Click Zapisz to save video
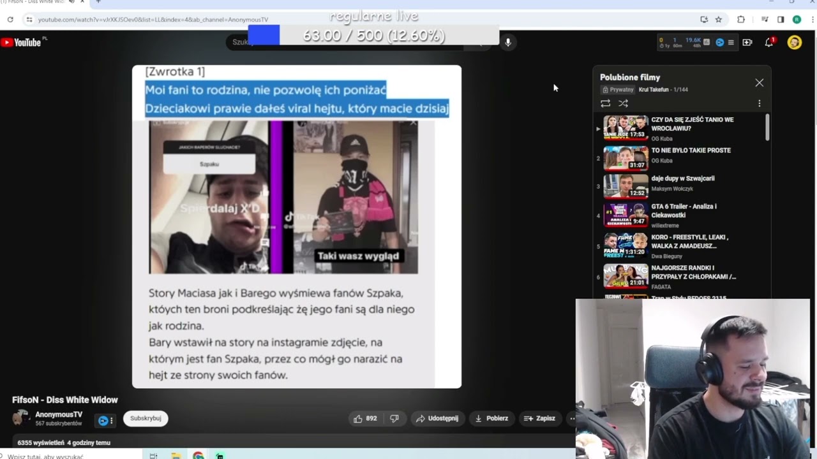Screen dimensions: 817x459 pos(540,419)
